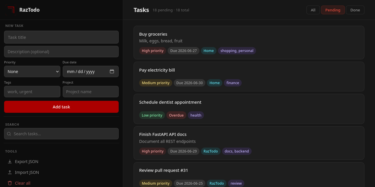The image size is (375, 187).
Task: Open the due date calendar picker icon
Action: (x=112, y=71)
